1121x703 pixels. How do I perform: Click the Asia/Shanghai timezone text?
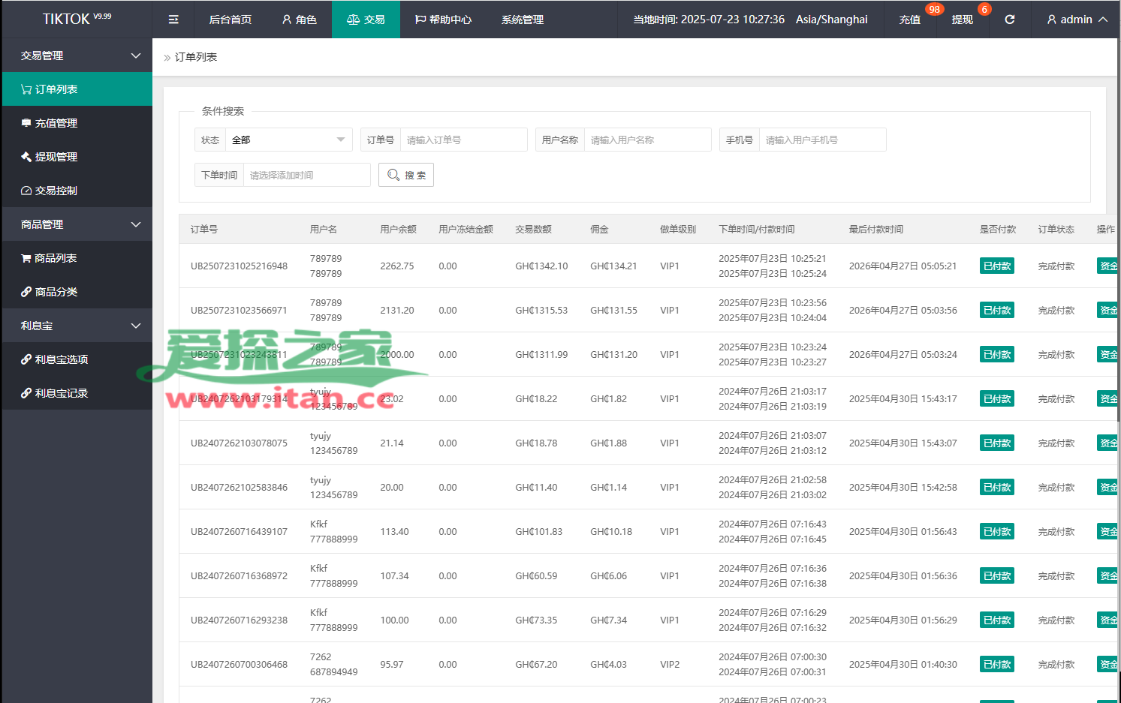832,20
